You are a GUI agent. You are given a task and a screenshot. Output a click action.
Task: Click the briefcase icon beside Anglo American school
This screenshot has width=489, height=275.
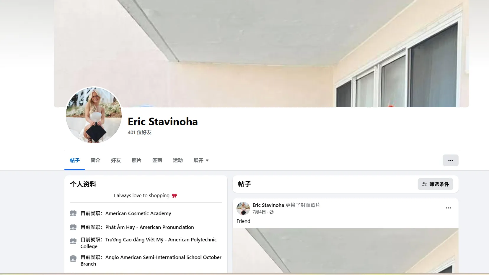coord(73,258)
